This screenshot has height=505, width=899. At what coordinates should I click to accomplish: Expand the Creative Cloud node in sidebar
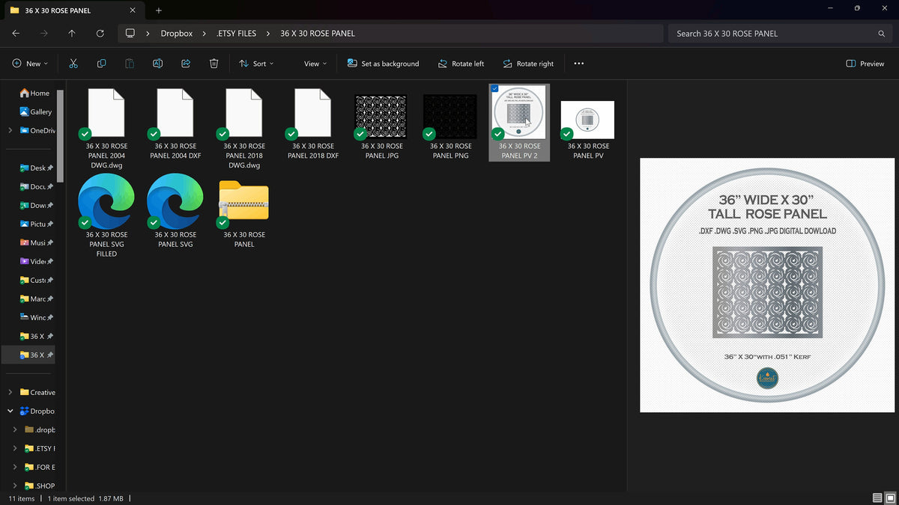10,392
